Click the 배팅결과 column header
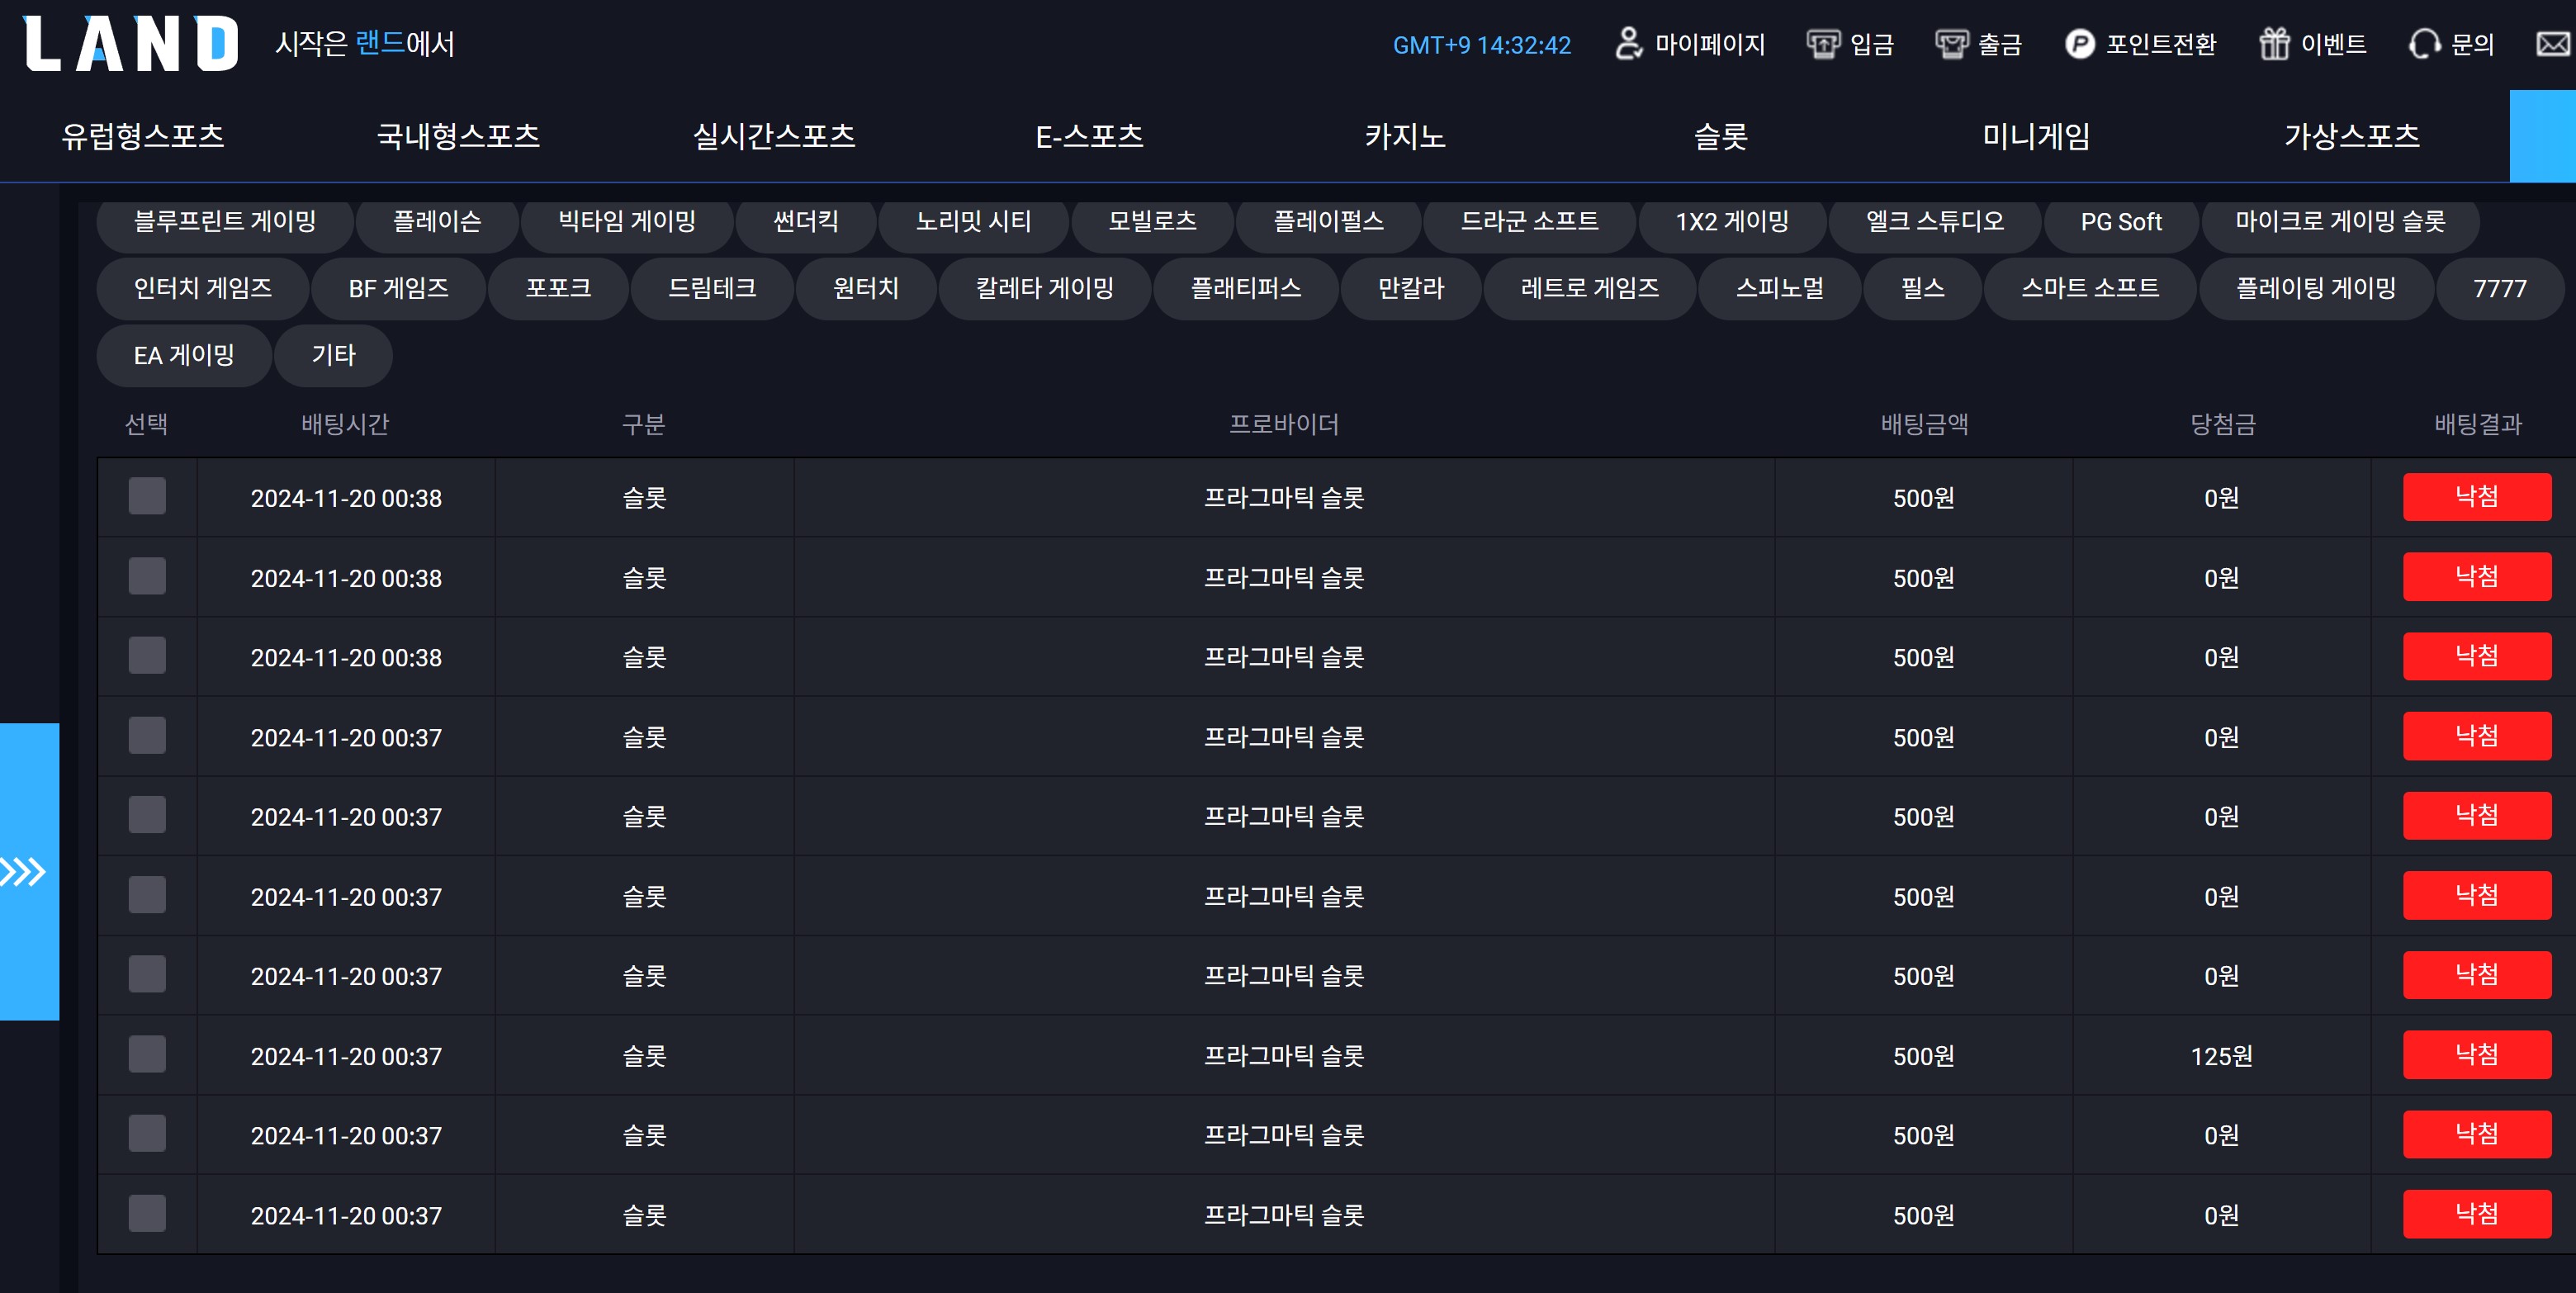Image resolution: width=2576 pixels, height=1293 pixels. pos(2477,424)
